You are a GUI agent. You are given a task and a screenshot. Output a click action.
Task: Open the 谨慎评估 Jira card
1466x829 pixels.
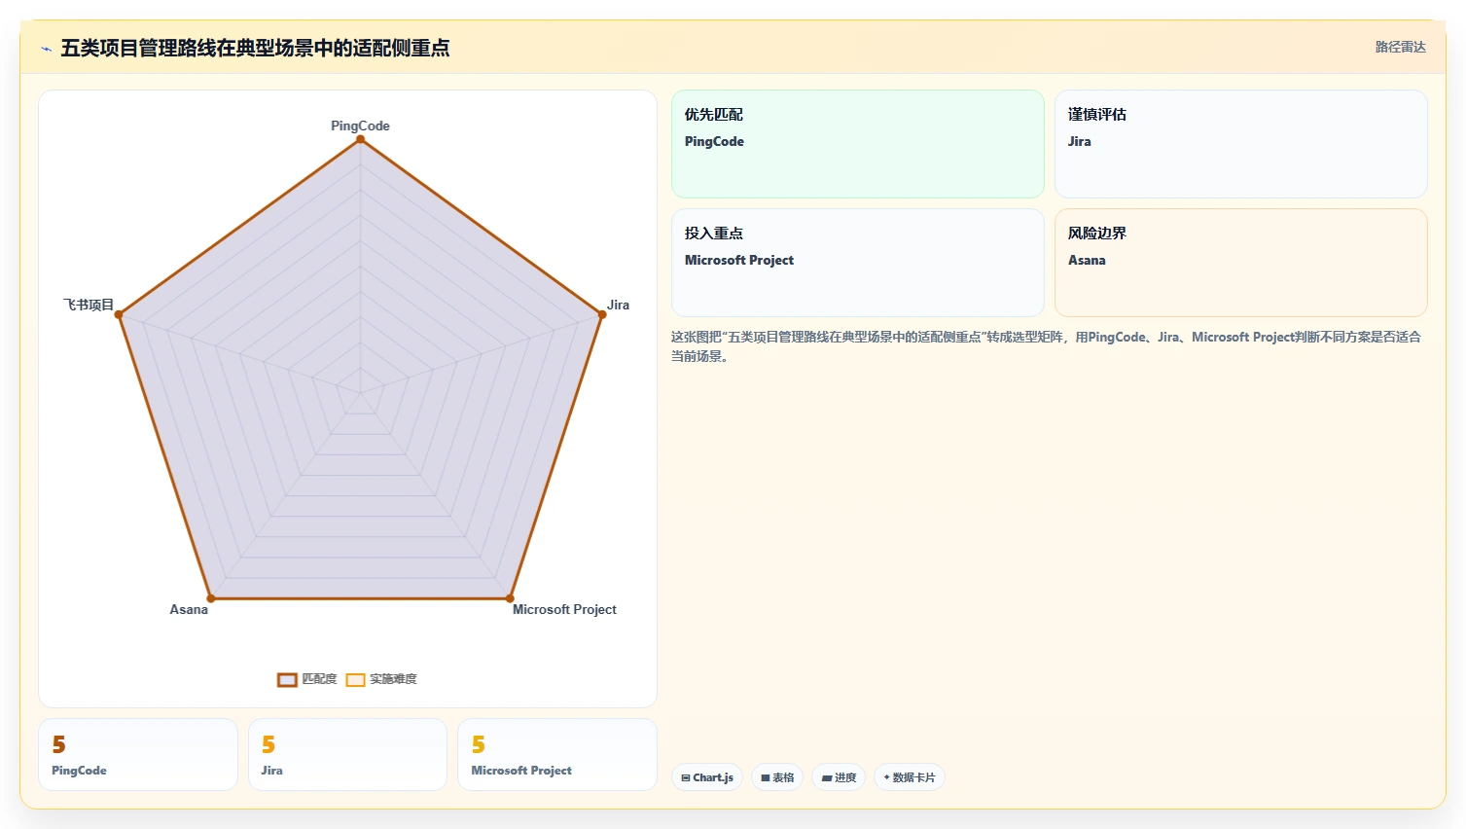(1241, 144)
